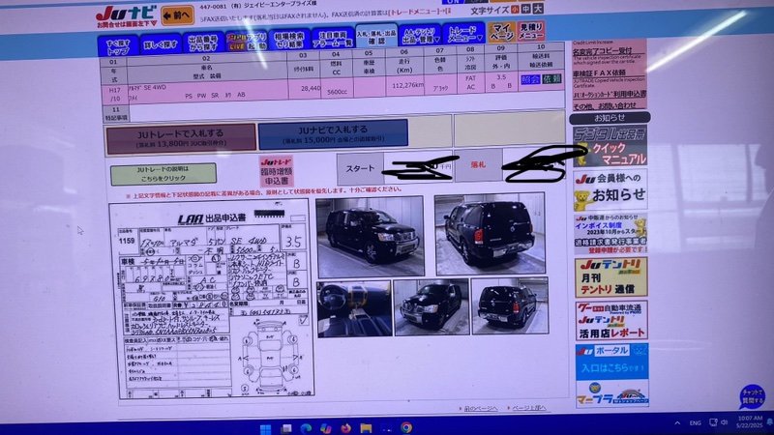
Task: Go back with the 前へ arrow button
Action: (178, 16)
